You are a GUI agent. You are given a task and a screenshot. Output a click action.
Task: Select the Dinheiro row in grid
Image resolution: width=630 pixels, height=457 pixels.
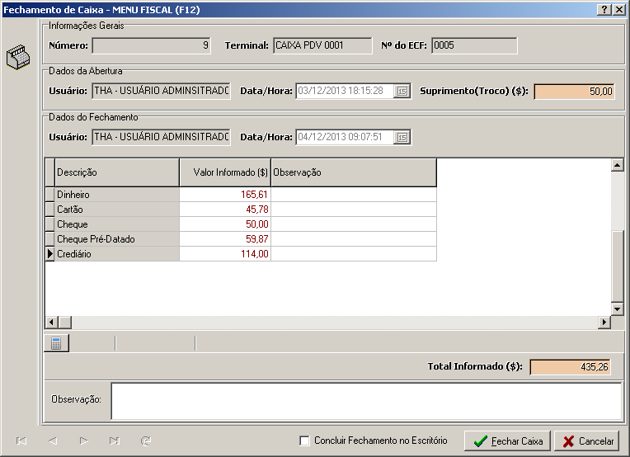click(x=115, y=195)
